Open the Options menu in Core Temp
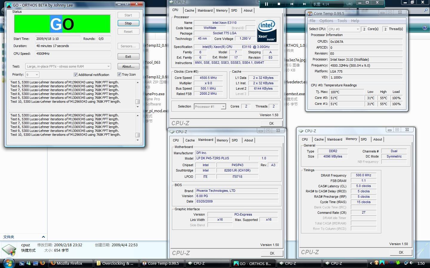This screenshot has width=430, height=268. point(326,21)
